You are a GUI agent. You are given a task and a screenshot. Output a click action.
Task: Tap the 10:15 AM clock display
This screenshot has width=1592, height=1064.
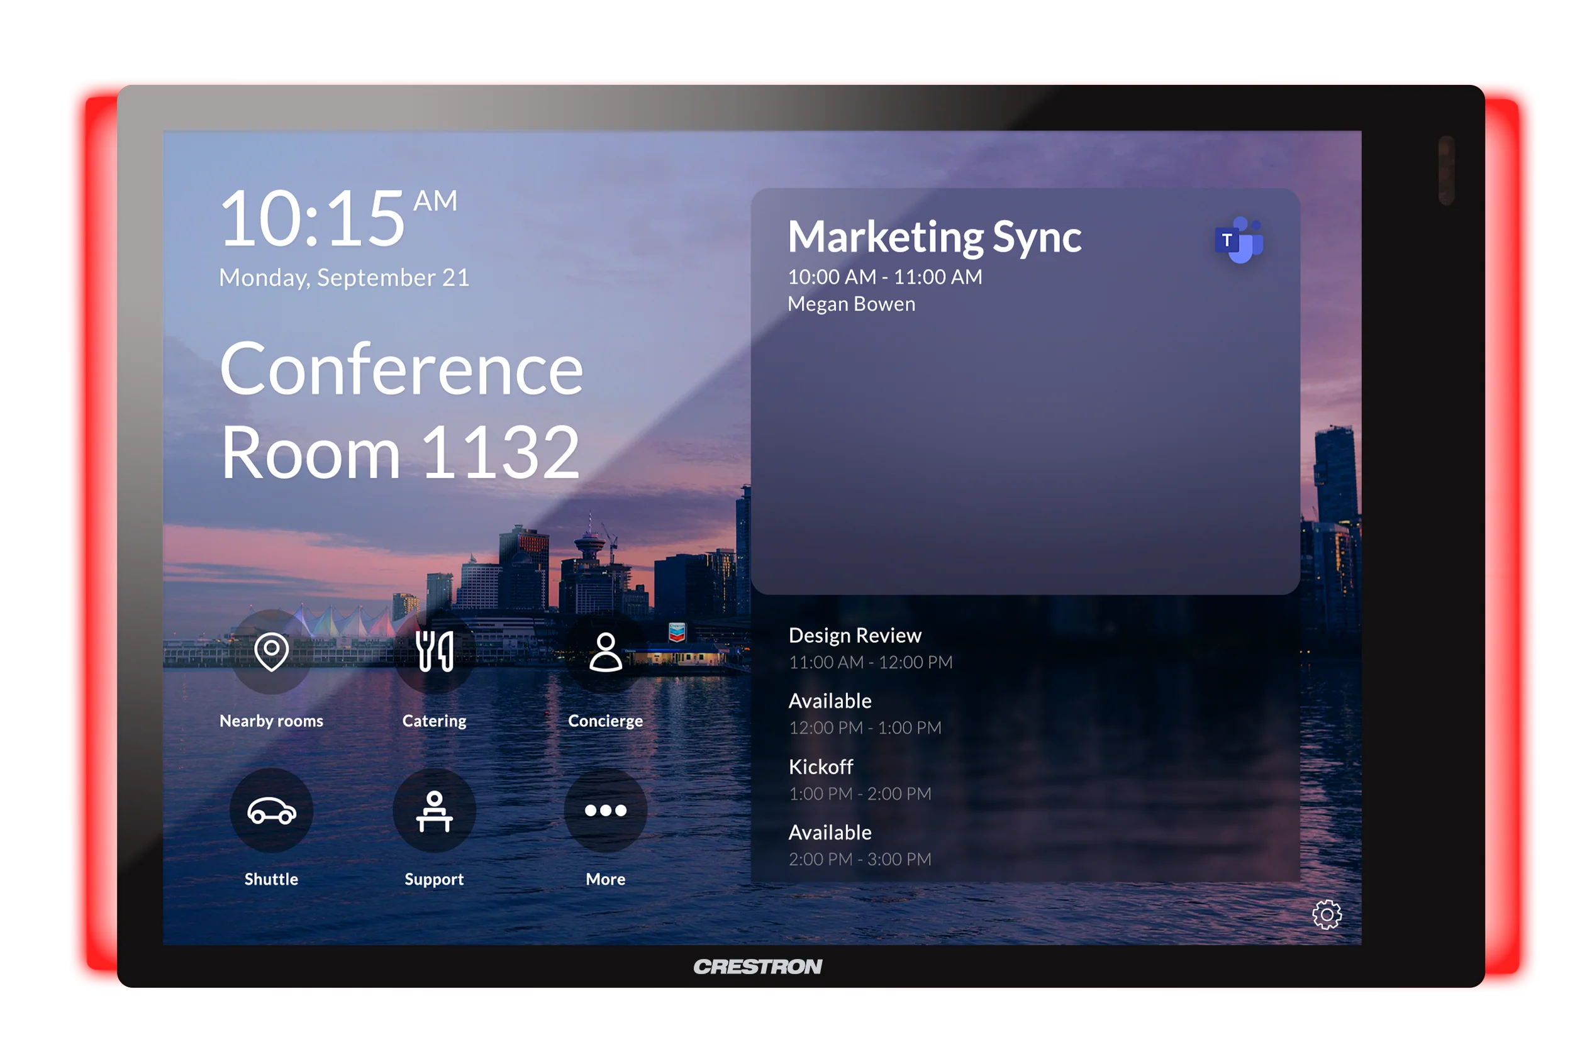tap(338, 217)
